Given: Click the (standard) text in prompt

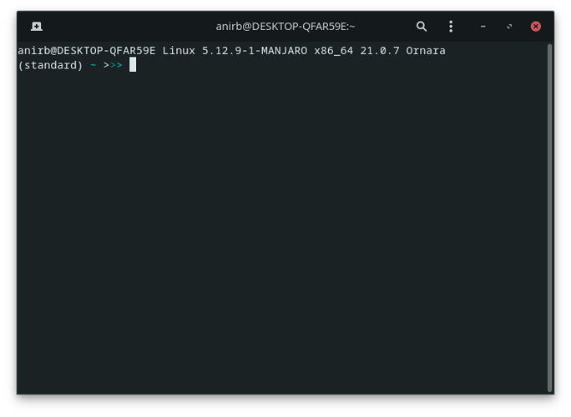Looking at the screenshot, I should (x=50, y=65).
